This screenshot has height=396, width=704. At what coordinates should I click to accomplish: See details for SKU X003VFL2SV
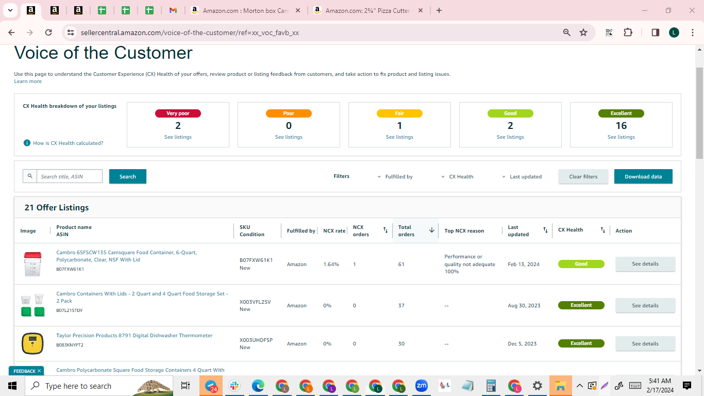[645, 305]
